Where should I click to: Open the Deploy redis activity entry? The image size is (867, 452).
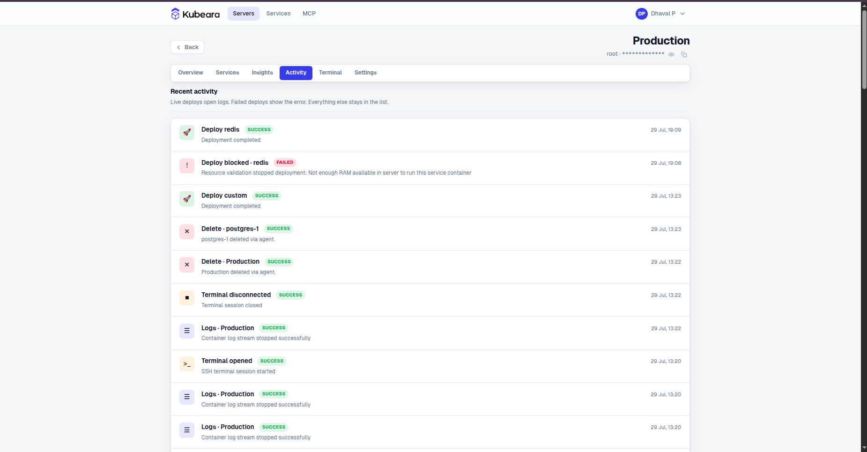pyautogui.click(x=430, y=135)
